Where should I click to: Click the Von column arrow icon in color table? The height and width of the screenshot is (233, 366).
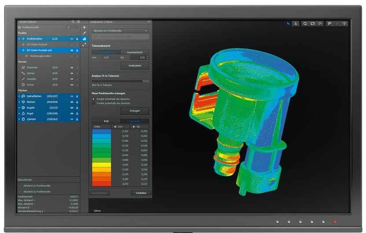115,127
